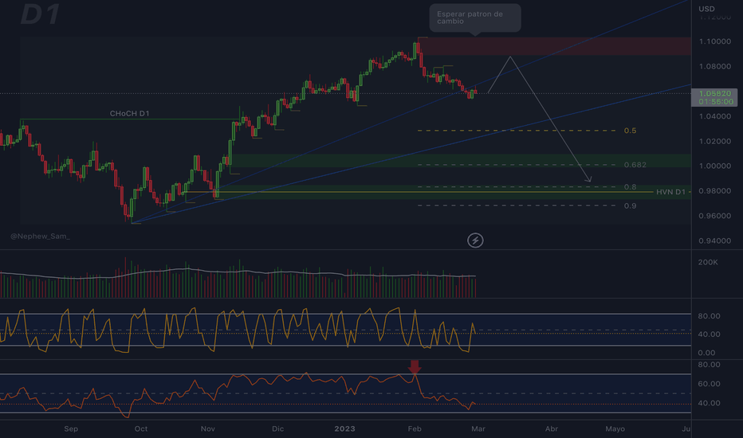Click the 0.96000 price axis label

tap(715, 216)
